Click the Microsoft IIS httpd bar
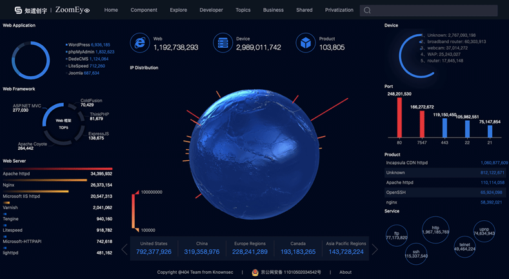Image resolution: width=509 pixels, height=279 pixels. pos(35,191)
